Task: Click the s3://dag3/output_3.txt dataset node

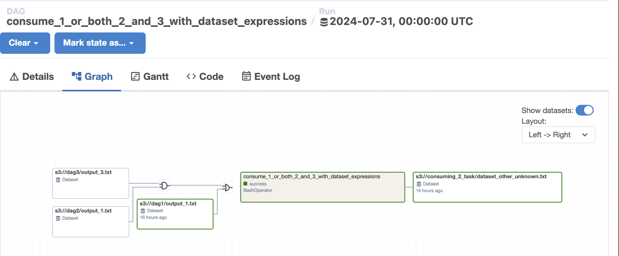Action: (x=90, y=183)
